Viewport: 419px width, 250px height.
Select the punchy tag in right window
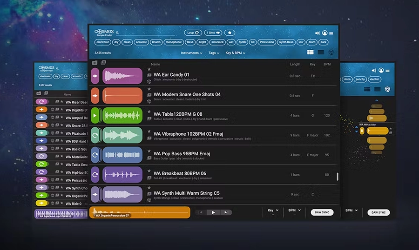click(x=360, y=79)
